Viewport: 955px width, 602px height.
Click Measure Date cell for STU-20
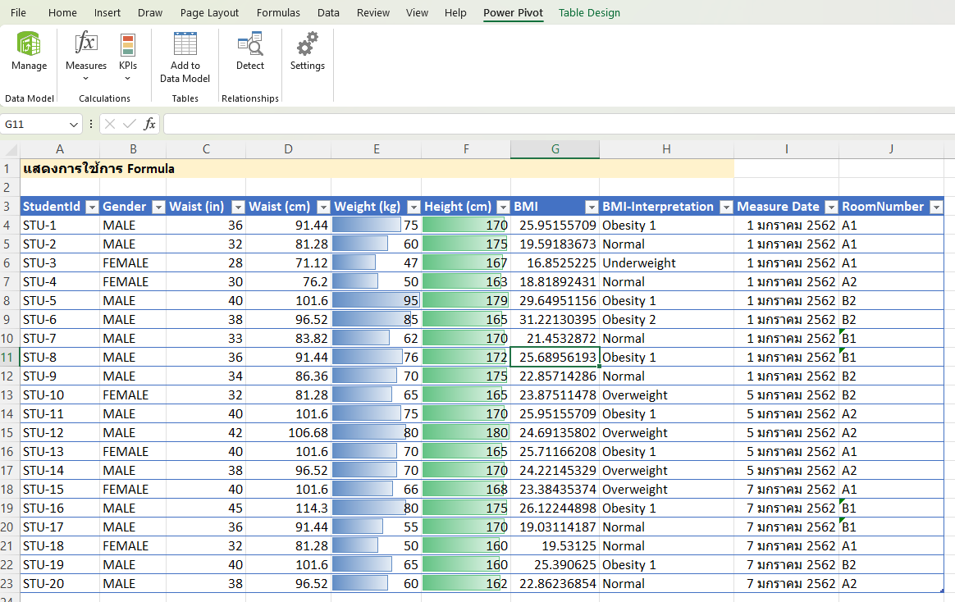(786, 584)
